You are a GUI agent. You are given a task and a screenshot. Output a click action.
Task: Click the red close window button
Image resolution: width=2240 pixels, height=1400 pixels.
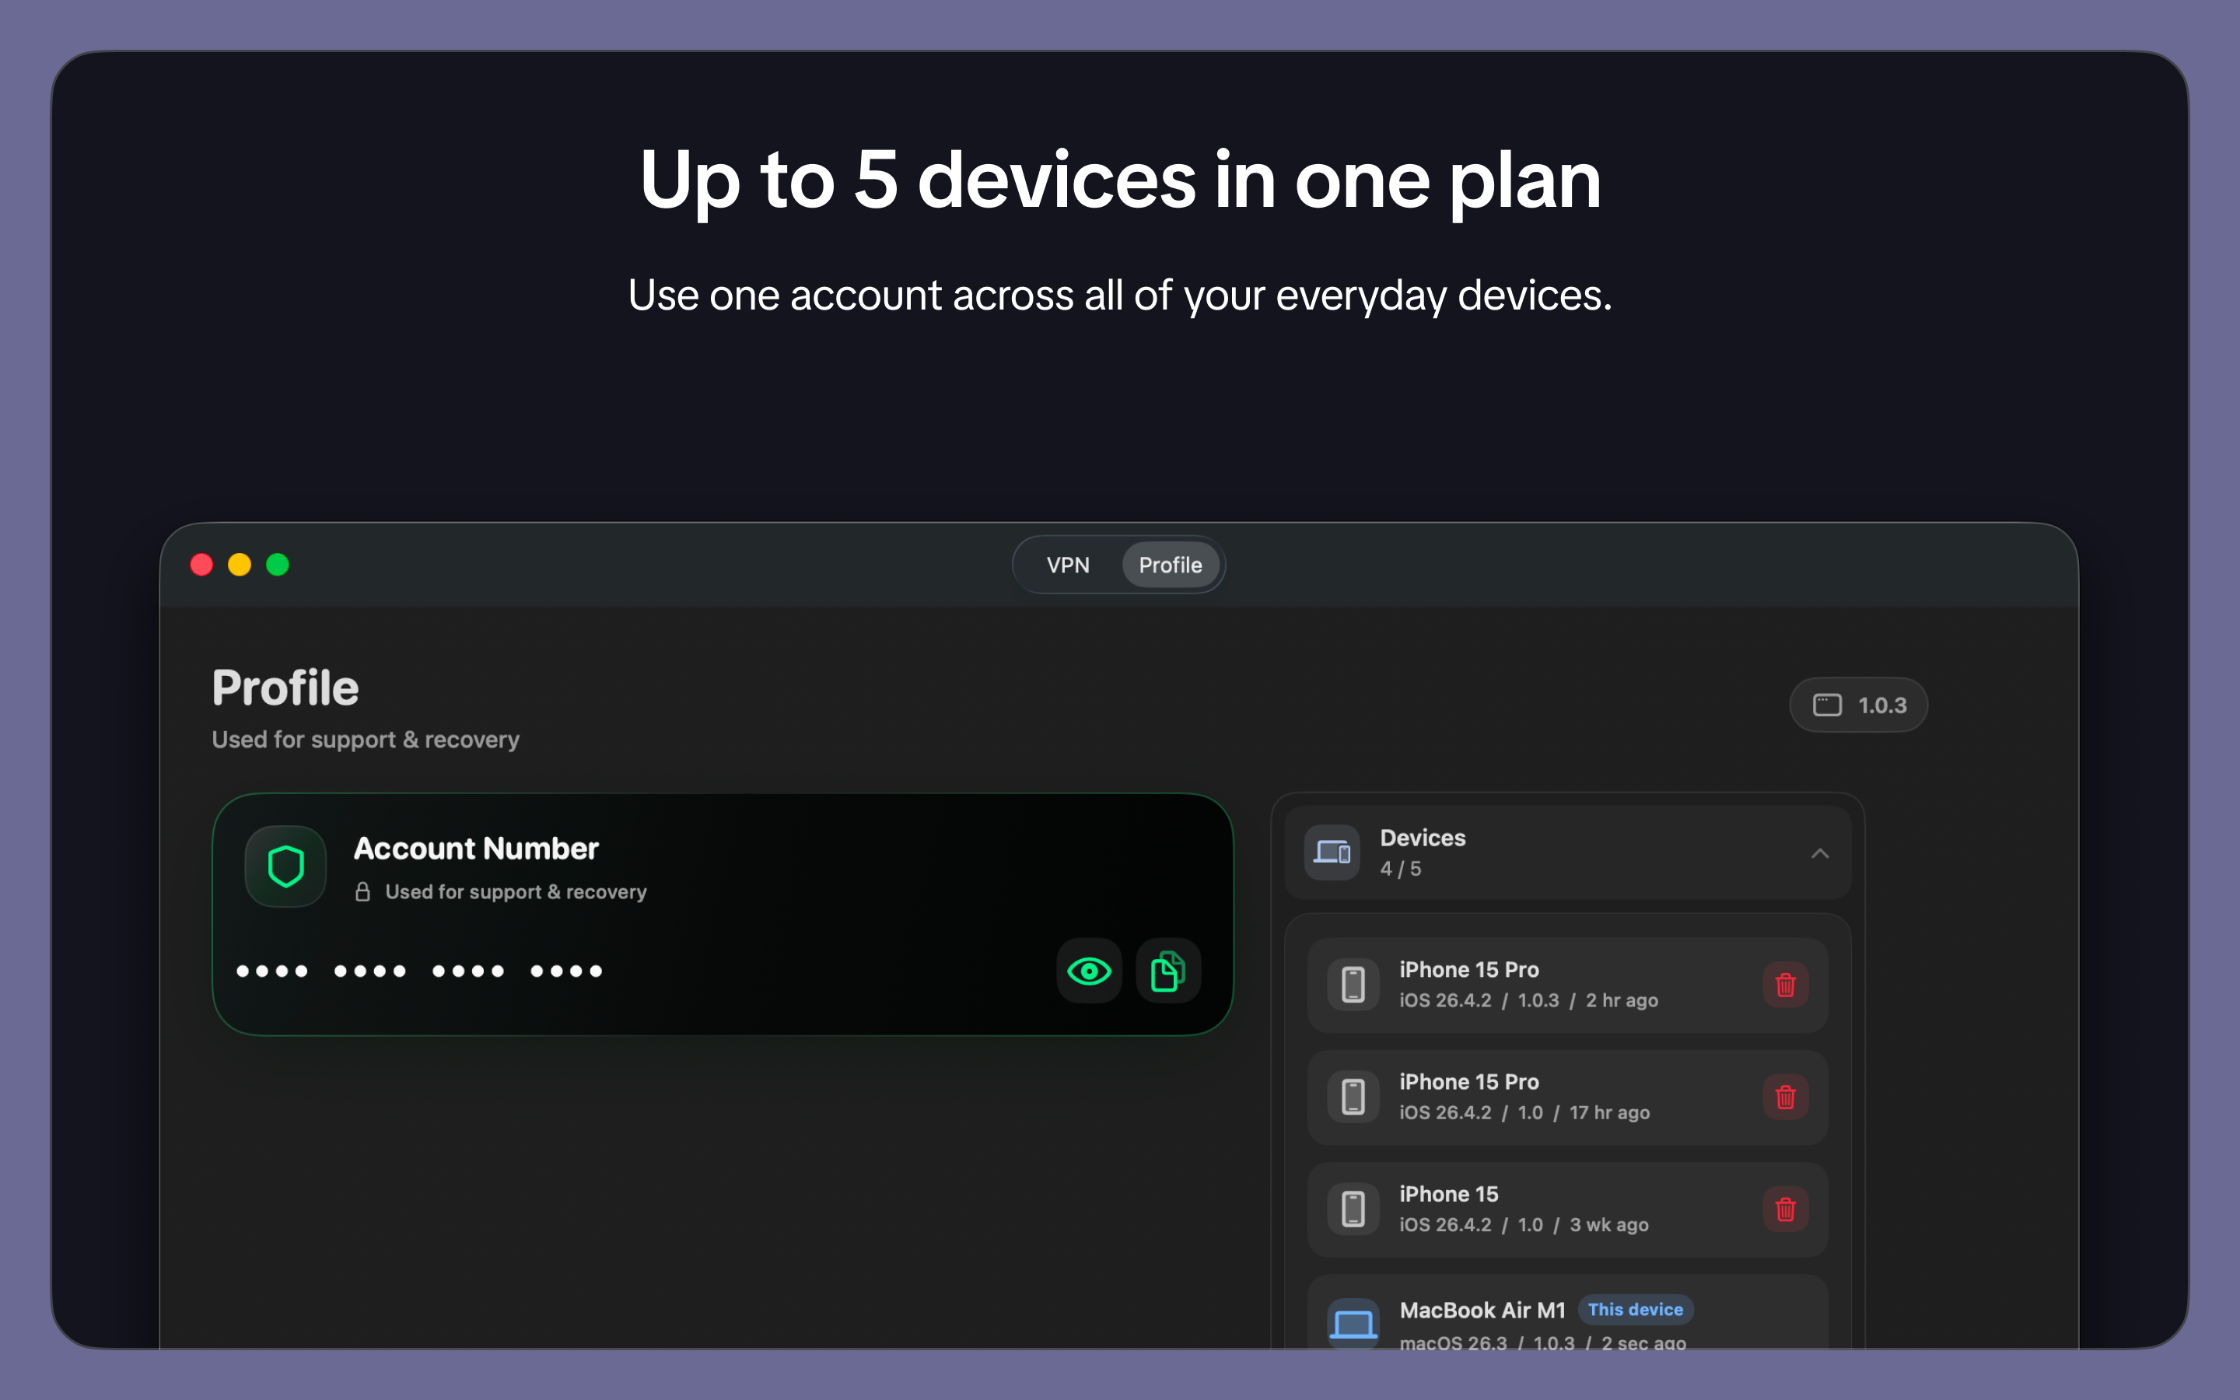coord(201,565)
